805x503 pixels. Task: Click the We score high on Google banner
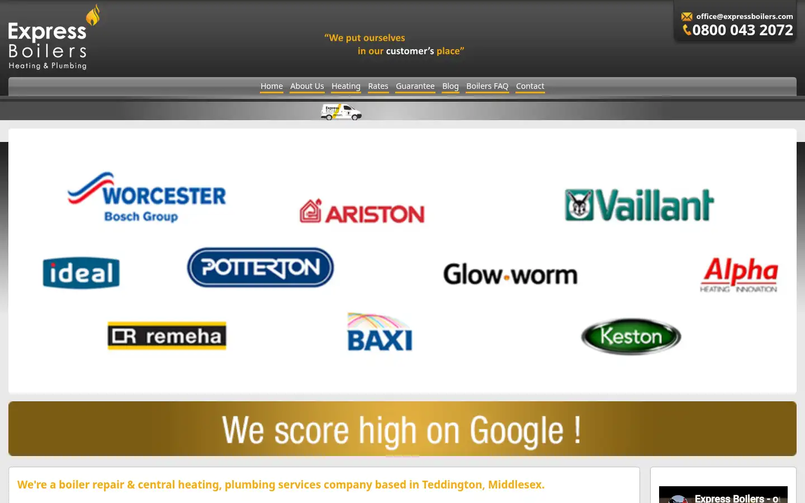pos(402,429)
